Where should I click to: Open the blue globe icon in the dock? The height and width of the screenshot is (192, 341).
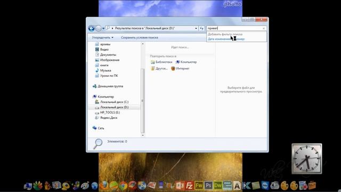[94, 186]
